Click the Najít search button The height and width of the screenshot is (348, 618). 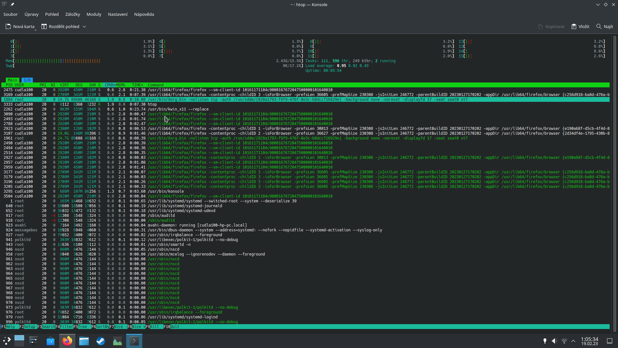coord(604,26)
